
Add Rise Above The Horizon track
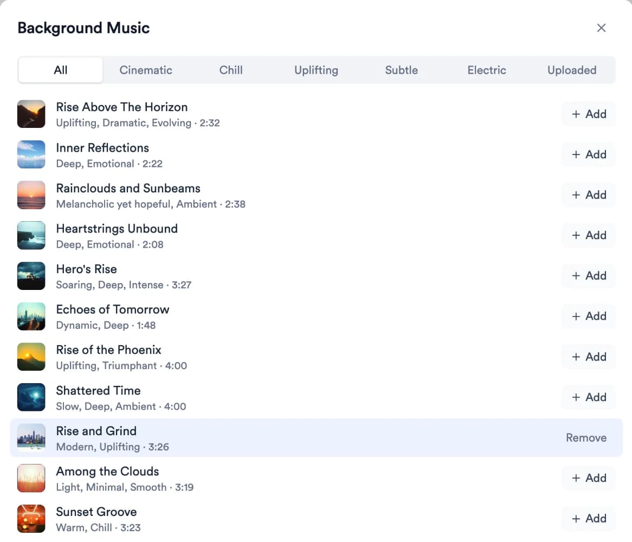[x=589, y=114]
